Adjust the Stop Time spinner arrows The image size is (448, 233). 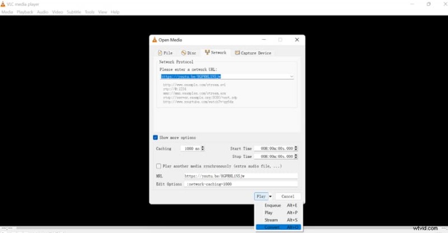(296, 156)
